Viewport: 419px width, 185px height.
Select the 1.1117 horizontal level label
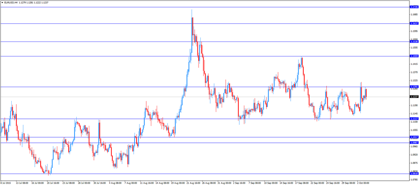(414, 118)
